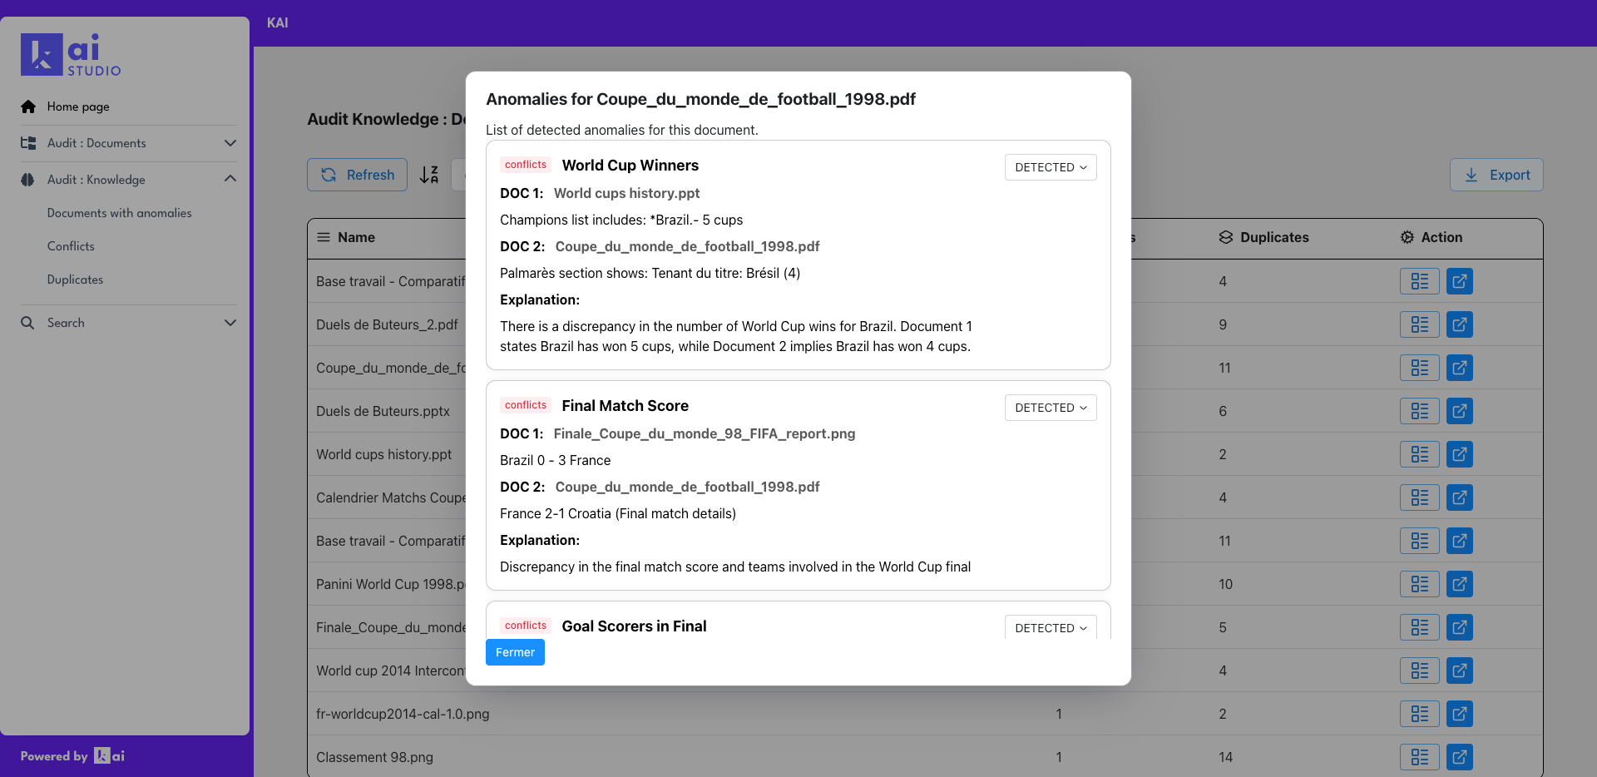Open external link icon for row with 9 duplicates
The width and height of the screenshot is (1597, 777).
click(x=1460, y=324)
